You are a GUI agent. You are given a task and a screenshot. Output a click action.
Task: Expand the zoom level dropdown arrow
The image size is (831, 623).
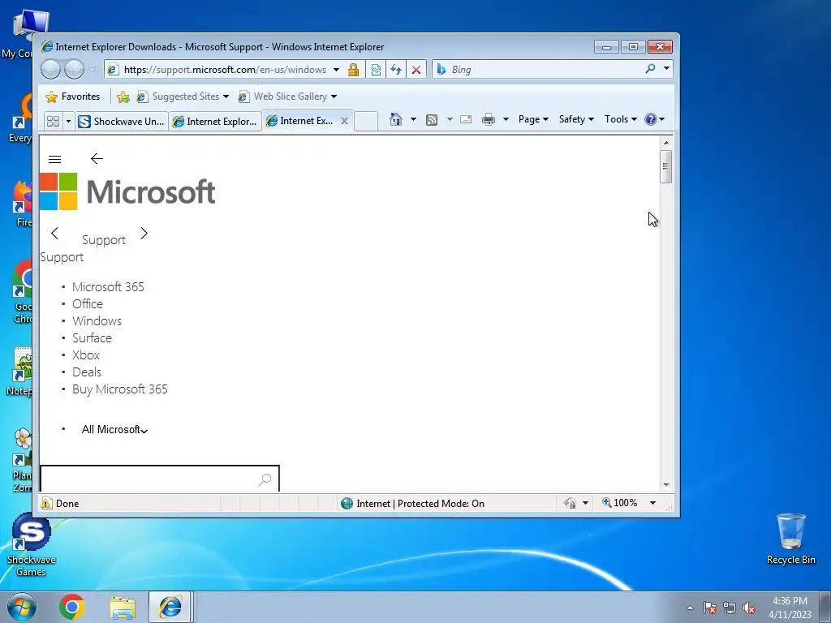pyautogui.click(x=653, y=503)
